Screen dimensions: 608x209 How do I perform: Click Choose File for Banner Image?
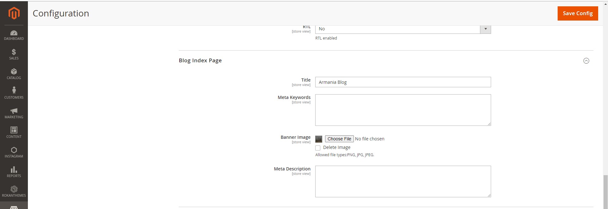click(x=339, y=139)
